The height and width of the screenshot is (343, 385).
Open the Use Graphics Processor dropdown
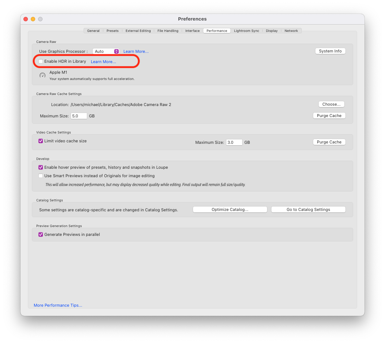tap(105, 51)
